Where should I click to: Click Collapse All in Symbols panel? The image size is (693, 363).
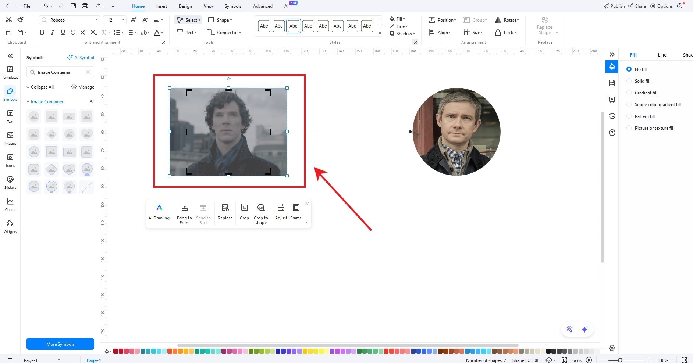[40, 87]
